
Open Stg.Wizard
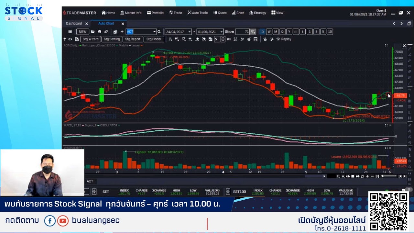click(x=91, y=39)
